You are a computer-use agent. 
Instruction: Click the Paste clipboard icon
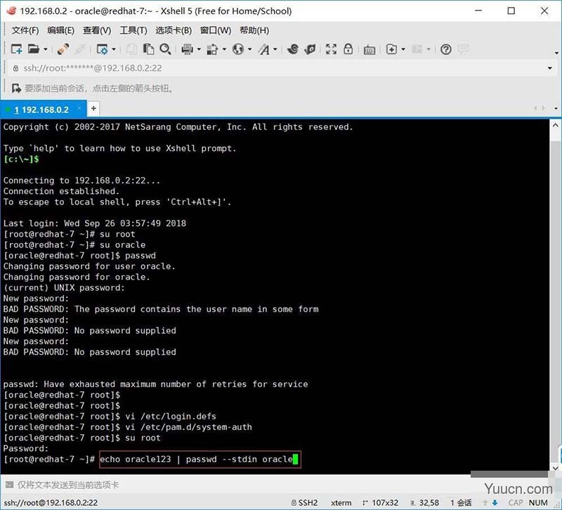(x=148, y=49)
